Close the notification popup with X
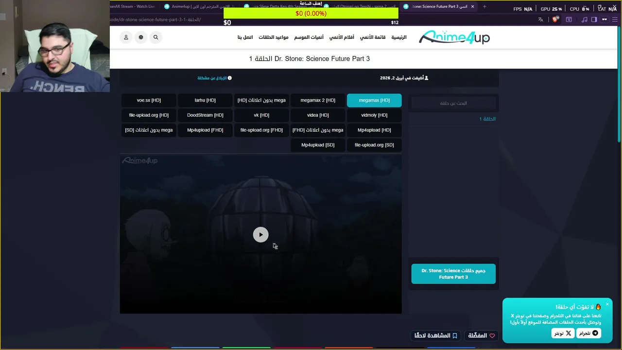The height and width of the screenshot is (350, 622). 607,304
